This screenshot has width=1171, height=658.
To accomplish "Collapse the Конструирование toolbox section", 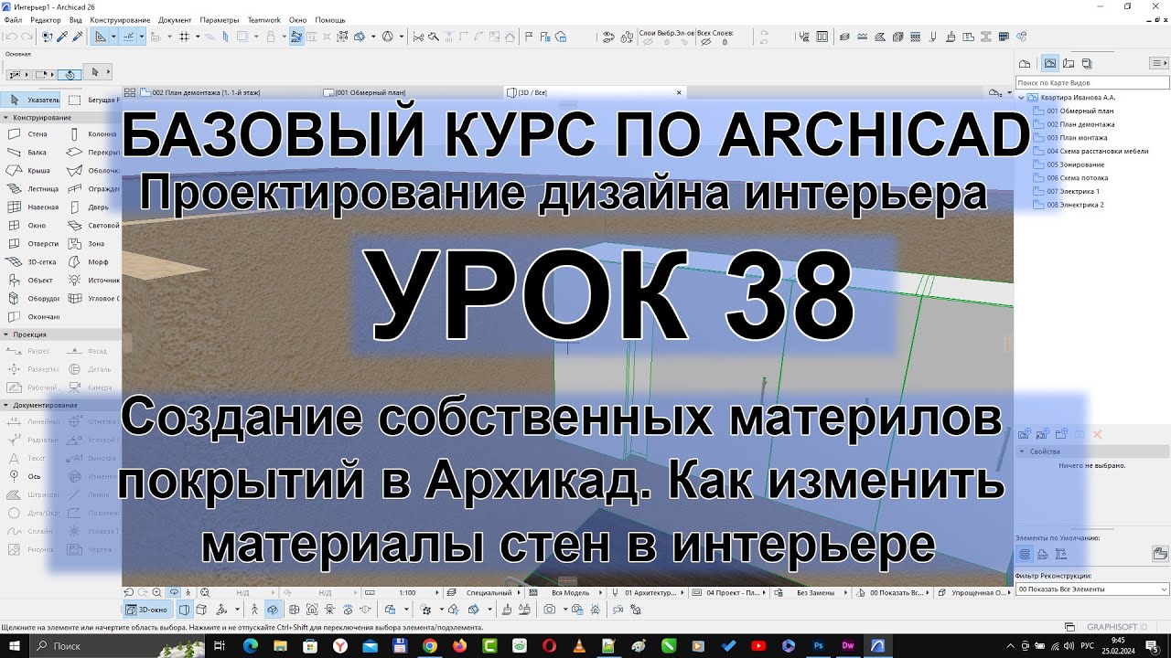I will [5, 118].
